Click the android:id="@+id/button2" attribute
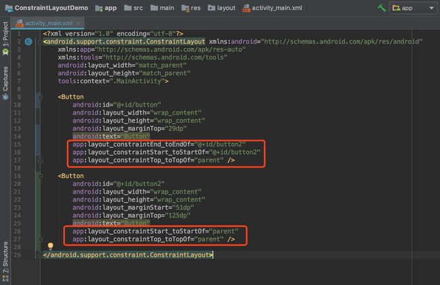This screenshot has width=440, height=285. coord(118,183)
